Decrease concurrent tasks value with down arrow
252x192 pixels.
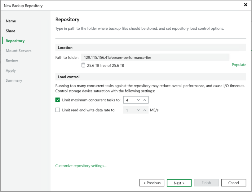tap(138, 100)
